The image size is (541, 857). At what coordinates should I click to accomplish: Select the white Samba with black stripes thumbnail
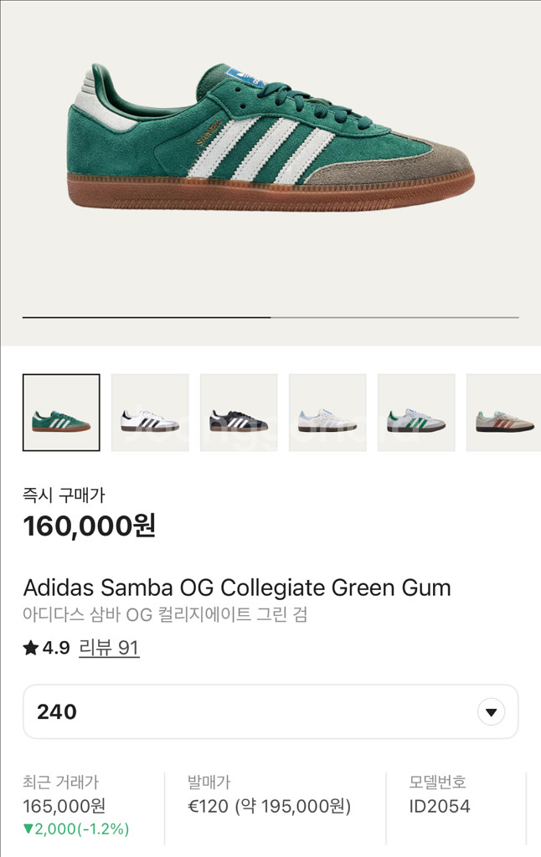tap(150, 413)
